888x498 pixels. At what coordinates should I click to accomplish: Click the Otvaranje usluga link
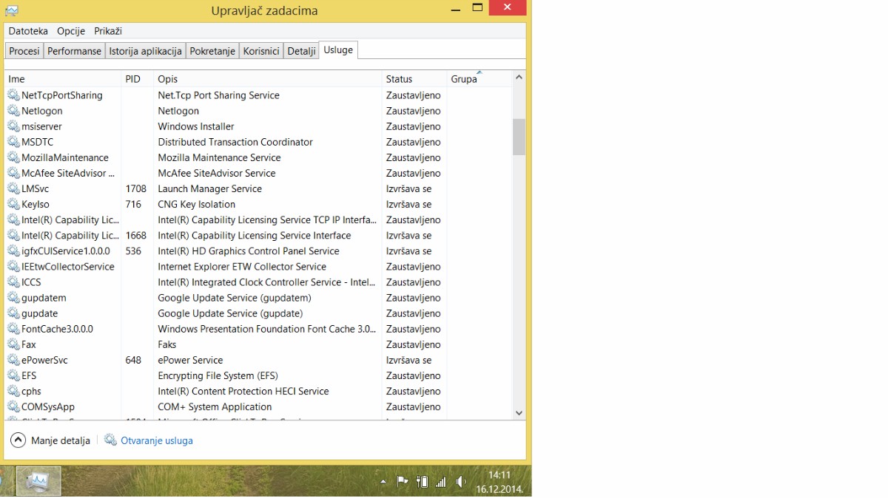point(156,440)
